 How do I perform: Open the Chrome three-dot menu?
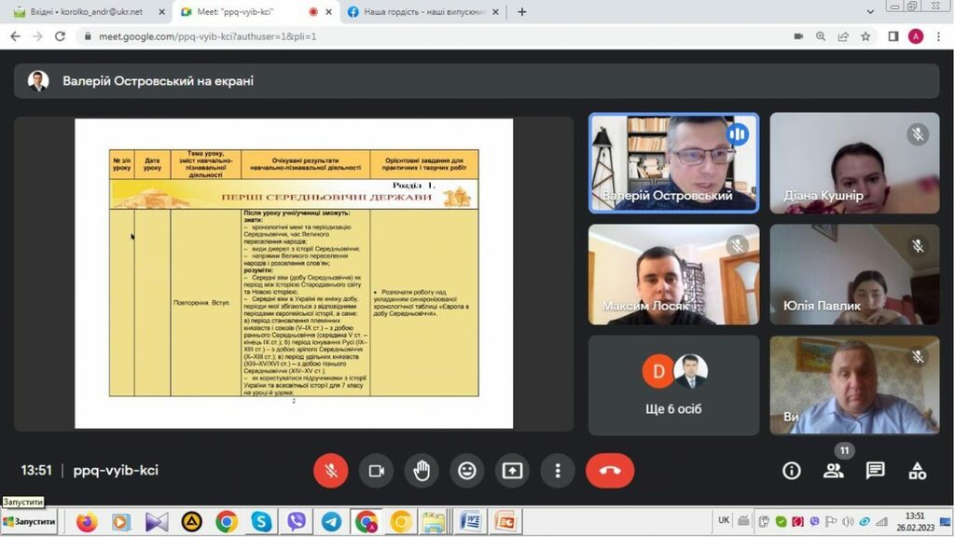click(x=938, y=36)
